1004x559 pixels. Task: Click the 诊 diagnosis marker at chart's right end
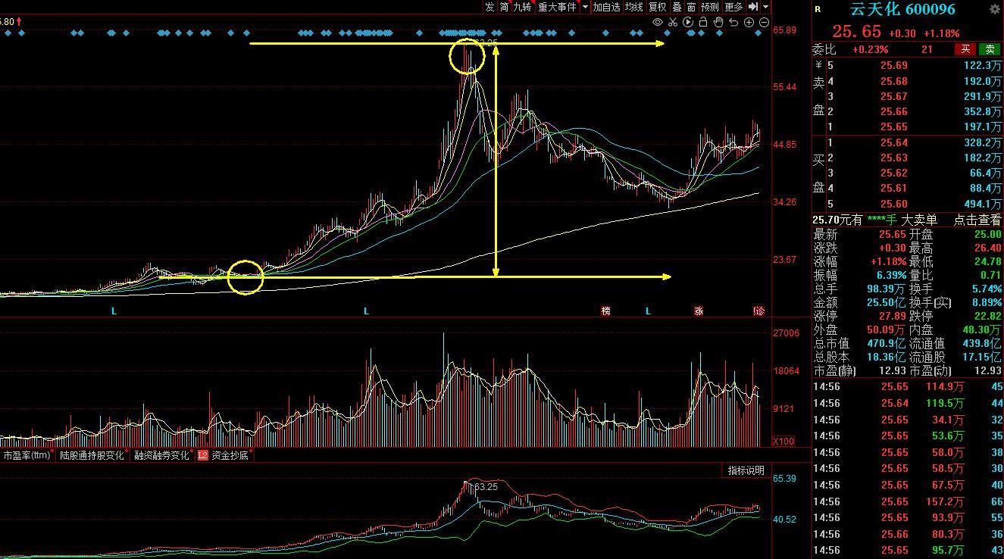[x=760, y=311]
